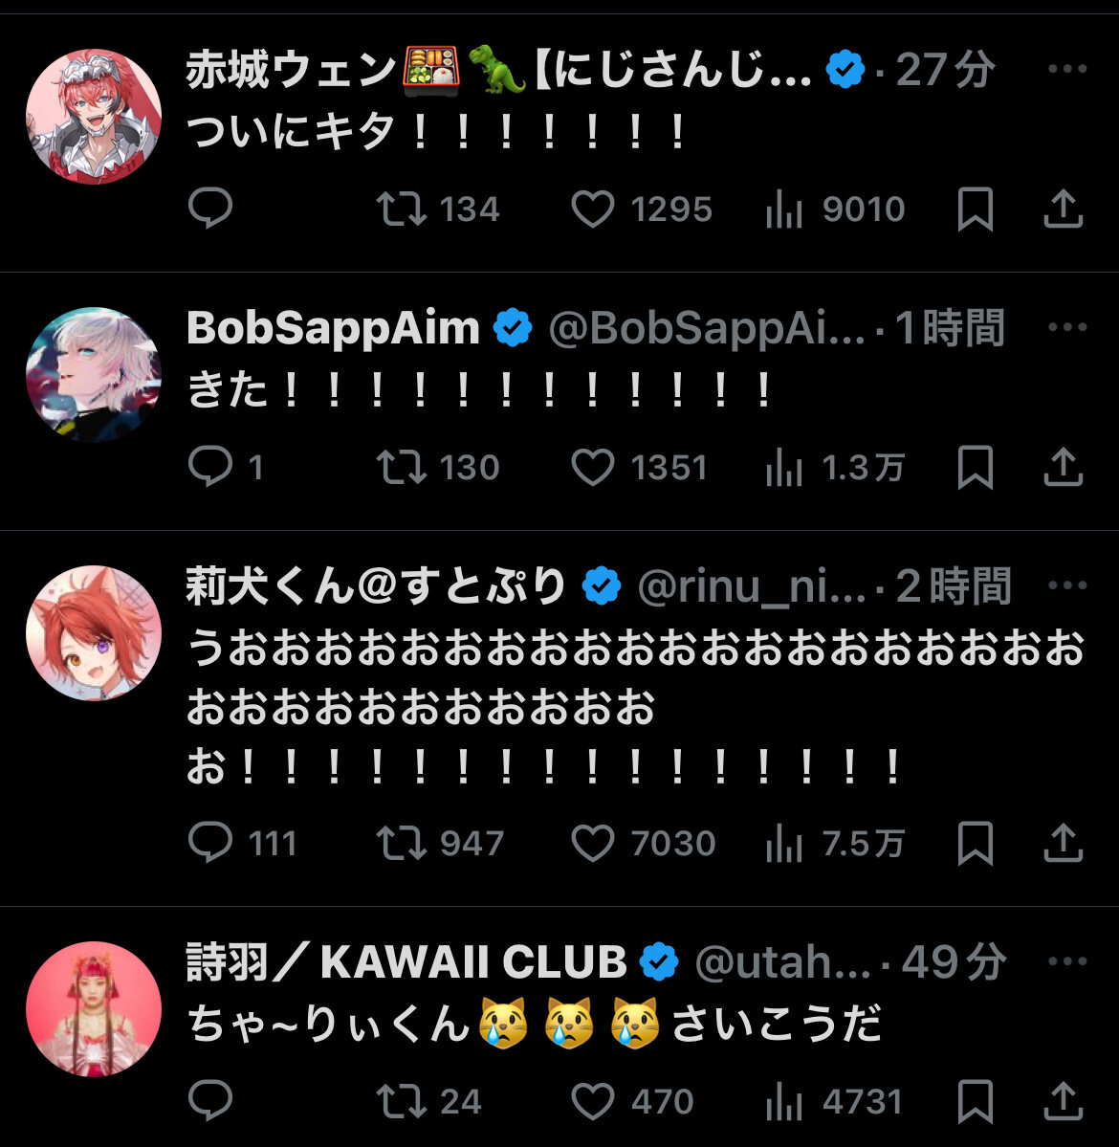1119x1147 pixels.
Task: Open the 赤城ウェン red-haired profile picture
Action: [x=94, y=117]
